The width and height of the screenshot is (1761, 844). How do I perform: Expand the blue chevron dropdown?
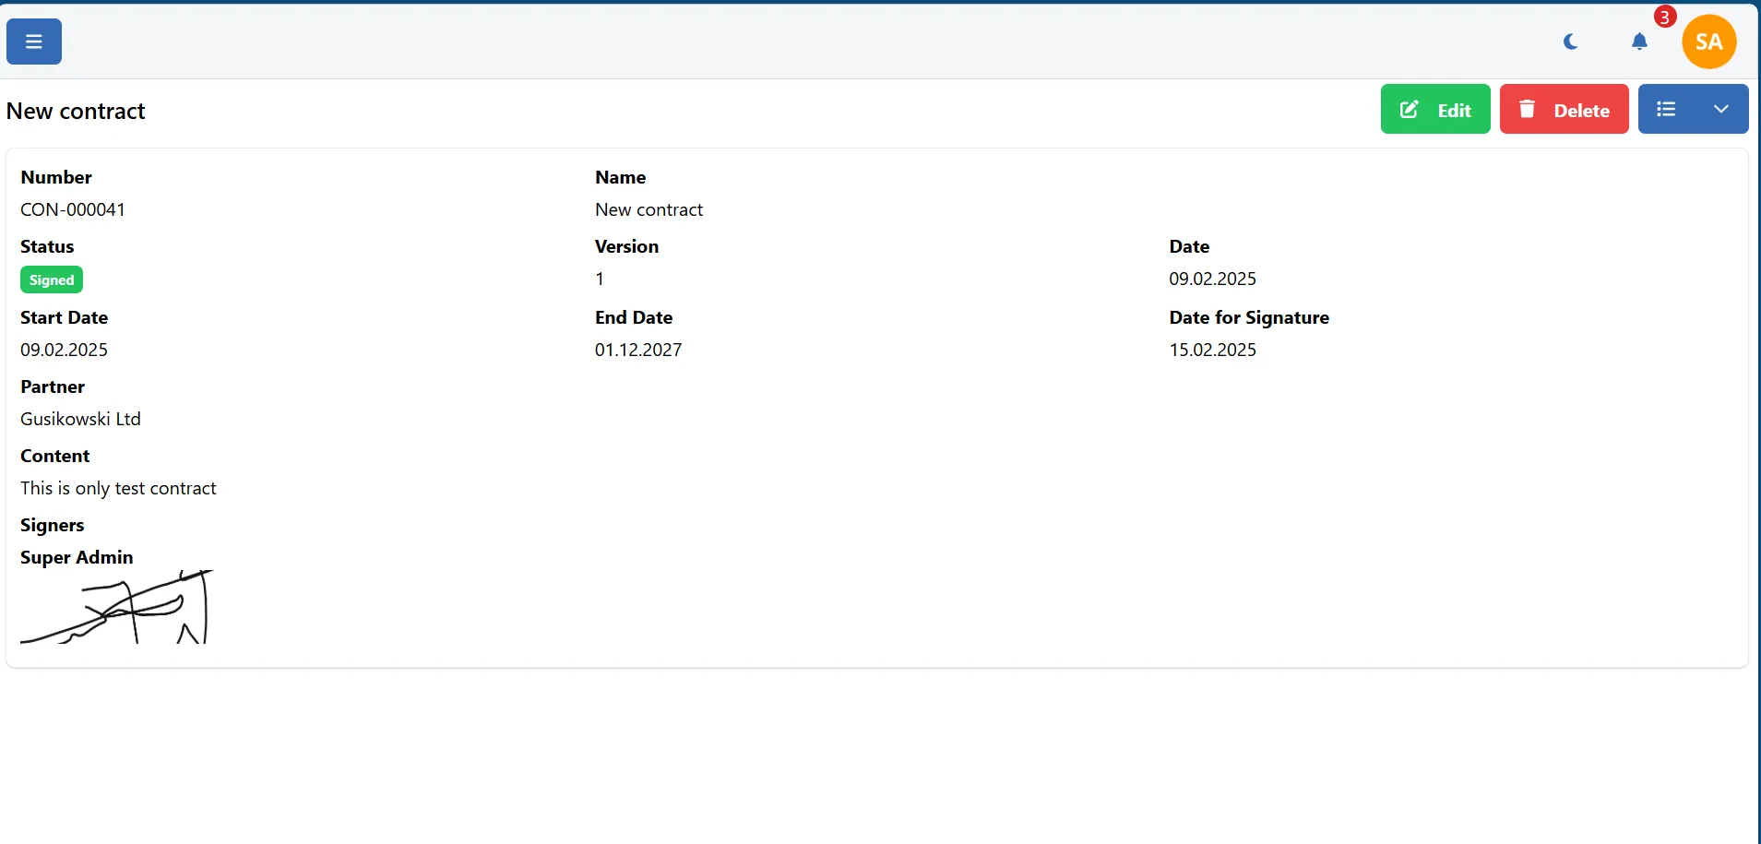click(1720, 110)
